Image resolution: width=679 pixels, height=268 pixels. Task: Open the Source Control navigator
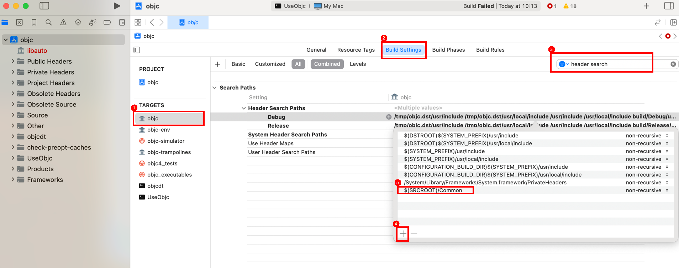click(20, 22)
